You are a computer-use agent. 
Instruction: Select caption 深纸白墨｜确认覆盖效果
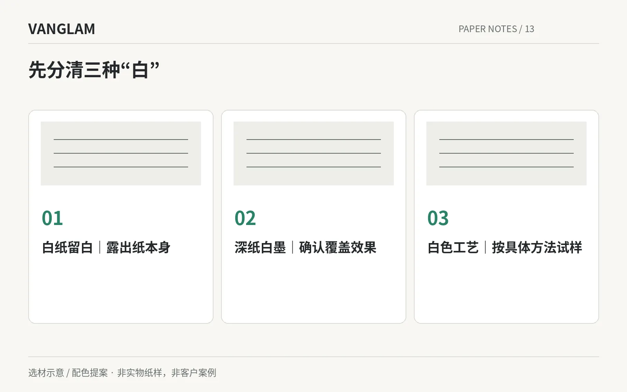(305, 247)
